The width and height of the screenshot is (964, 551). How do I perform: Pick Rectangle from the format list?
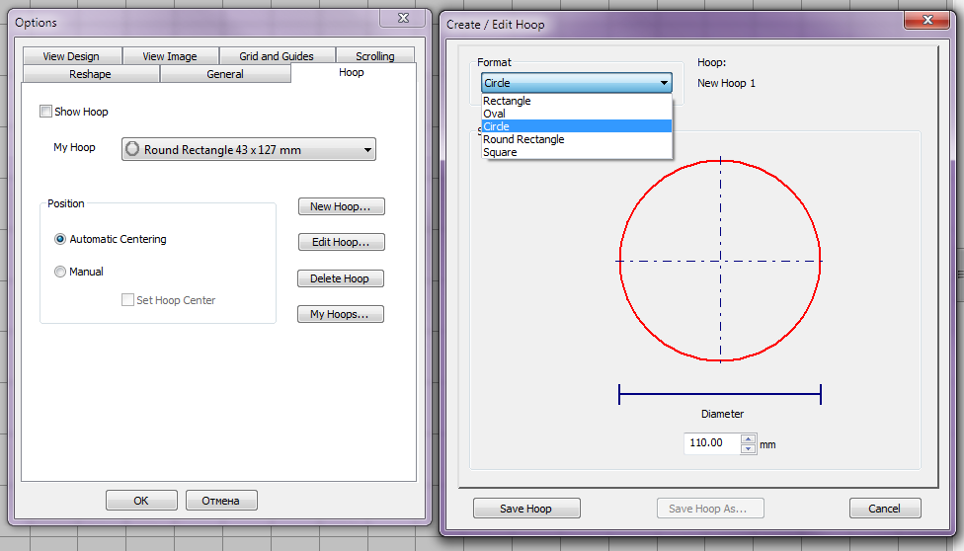(507, 101)
